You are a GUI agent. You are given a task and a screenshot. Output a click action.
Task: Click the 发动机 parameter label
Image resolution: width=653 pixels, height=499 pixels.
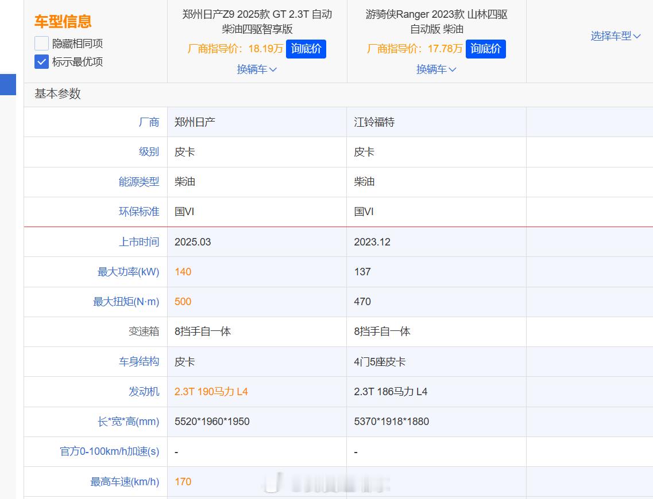pyautogui.click(x=144, y=392)
